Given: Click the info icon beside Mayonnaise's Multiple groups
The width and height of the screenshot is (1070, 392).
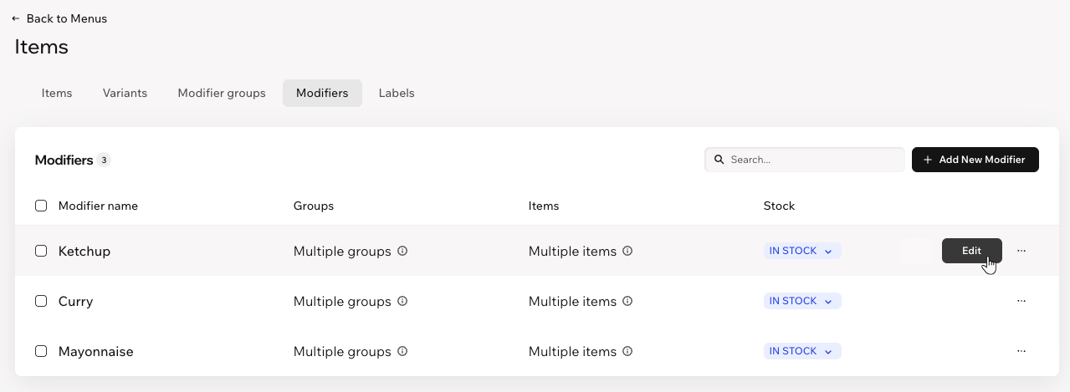Looking at the screenshot, I should 402,351.
